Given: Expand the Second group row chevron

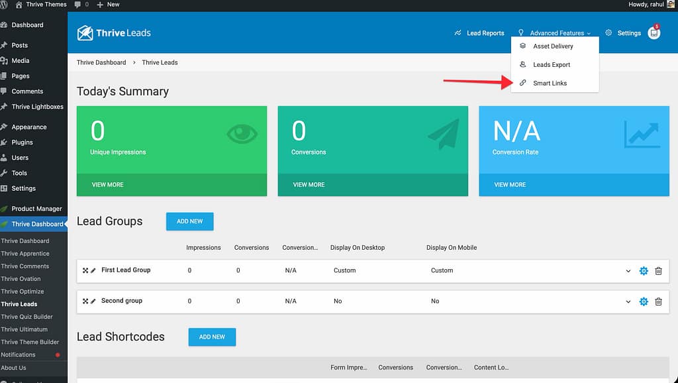Looking at the screenshot, I should 628,301.
